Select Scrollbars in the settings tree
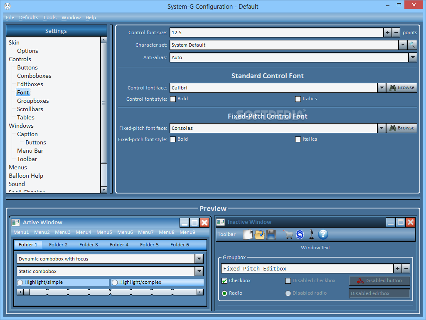 pyautogui.click(x=30, y=109)
